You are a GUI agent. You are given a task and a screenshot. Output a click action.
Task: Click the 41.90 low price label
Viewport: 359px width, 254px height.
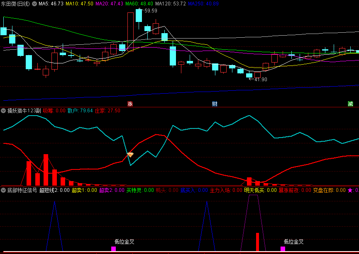click(261, 80)
